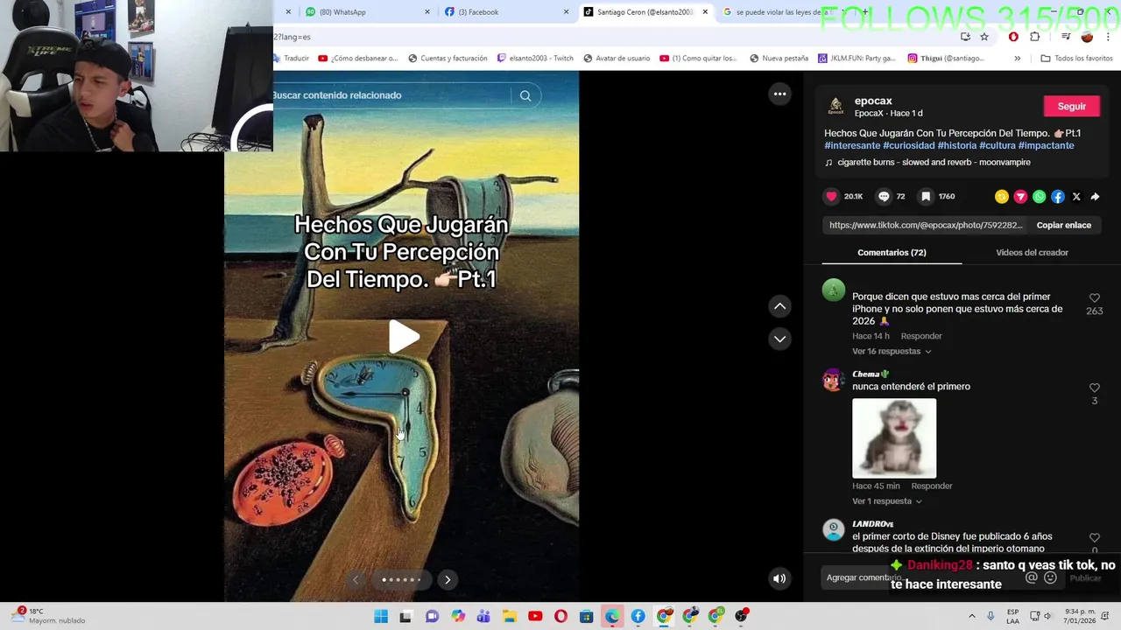1121x630 pixels.
Task: Reply to the first comment via Responder
Action: [x=921, y=336]
